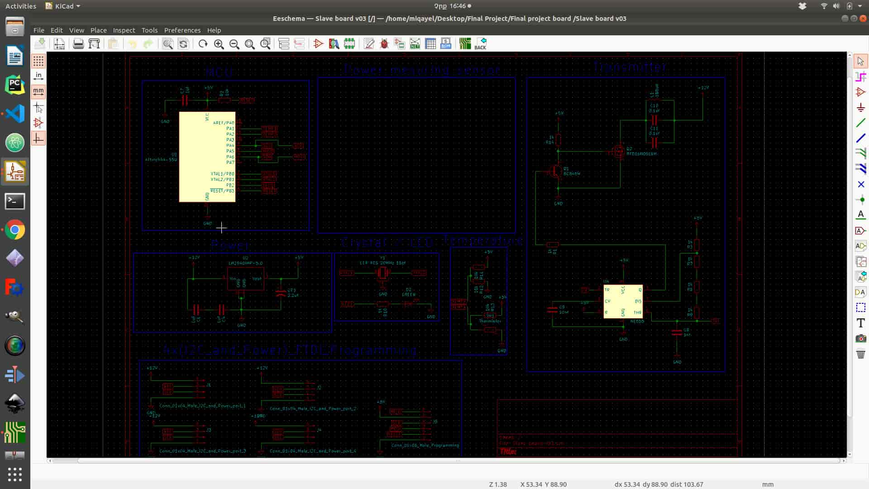This screenshot has height=489, width=869.
Task: Choose the no-connect flag tool
Action: [860, 184]
